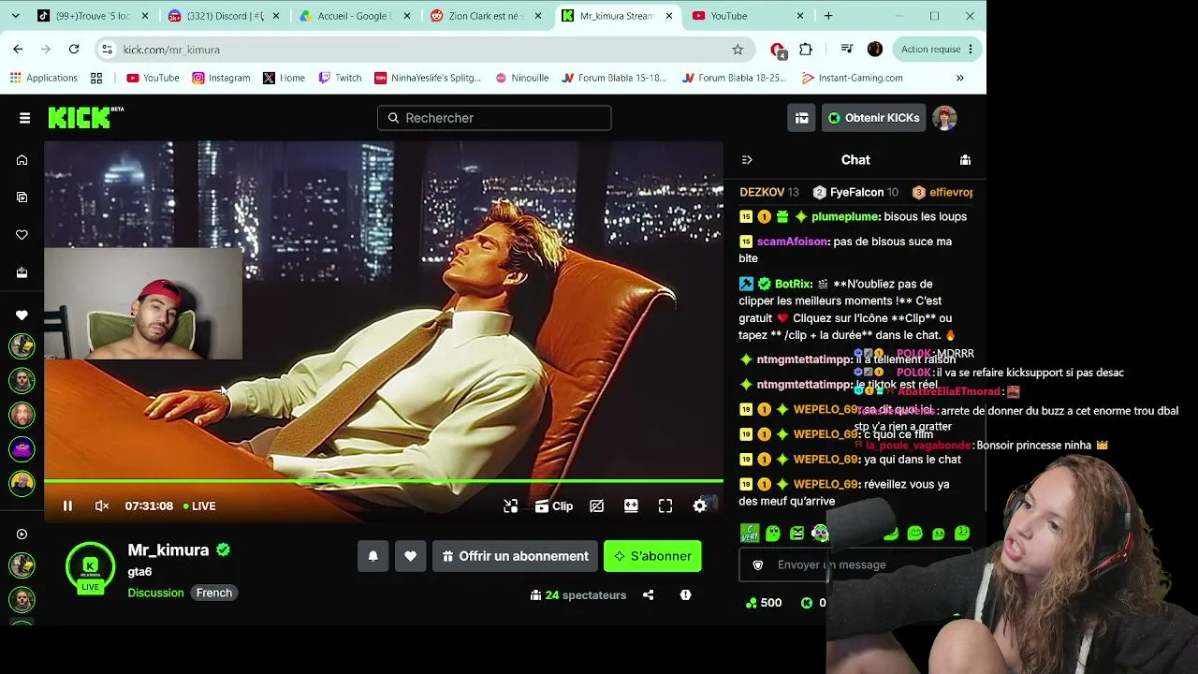Enter fullscreen on the video player
1198x674 pixels.
pyautogui.click(x=665, y=505)
